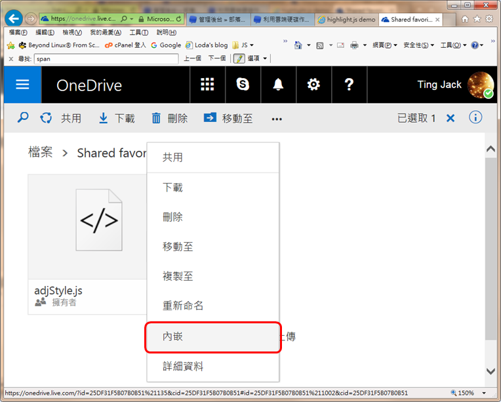
Task: Open the home button dropdown arrow
Action: coord(309,45)
